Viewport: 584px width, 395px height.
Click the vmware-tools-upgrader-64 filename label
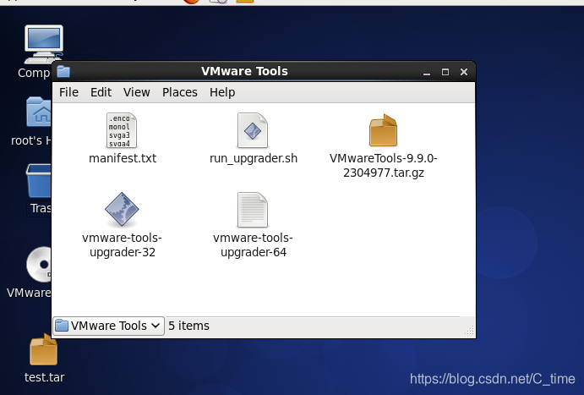[254, 244]
